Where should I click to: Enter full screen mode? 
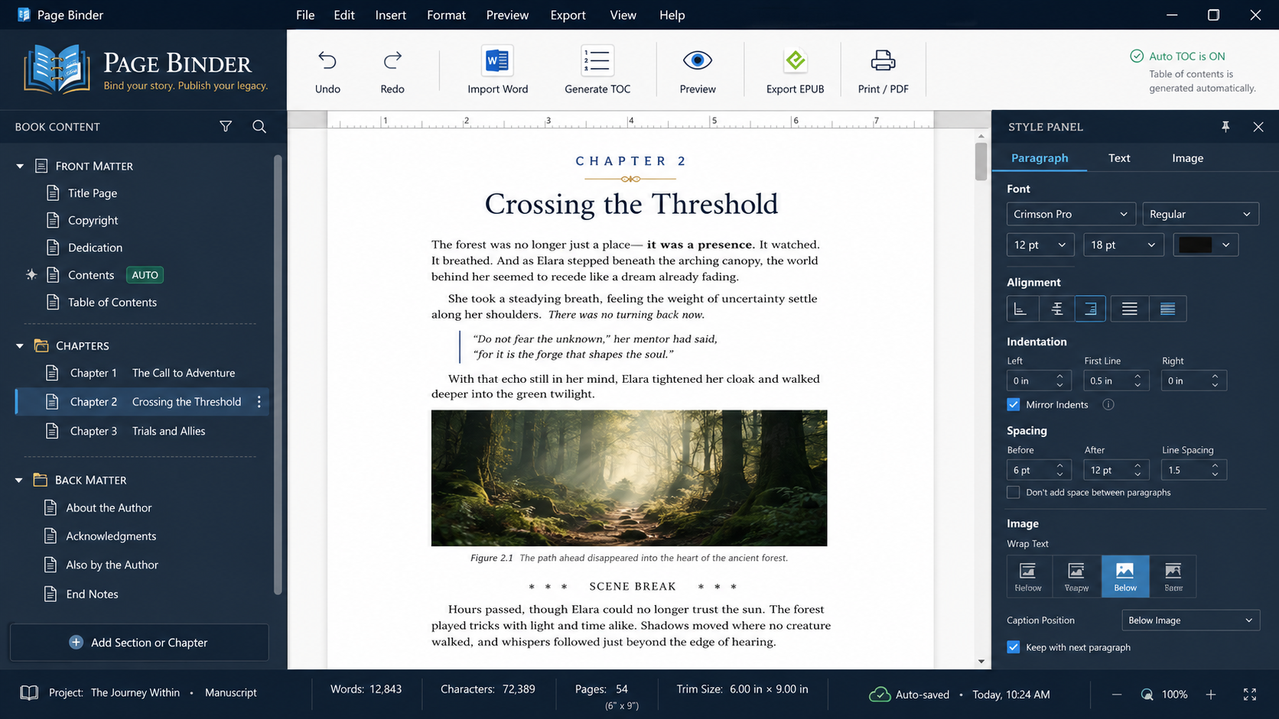point(1250,695)
